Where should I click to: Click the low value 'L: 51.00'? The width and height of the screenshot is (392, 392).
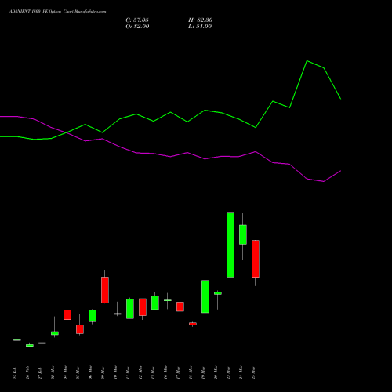200,26
